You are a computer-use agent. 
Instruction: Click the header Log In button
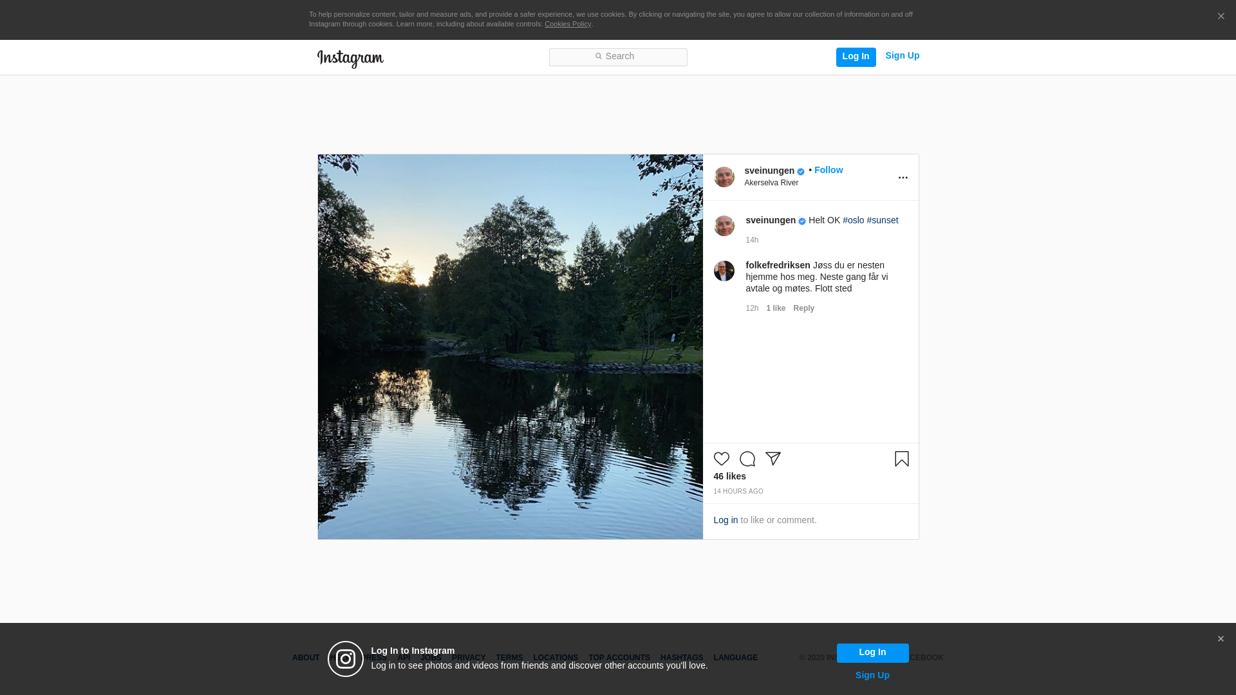[856, 57]
